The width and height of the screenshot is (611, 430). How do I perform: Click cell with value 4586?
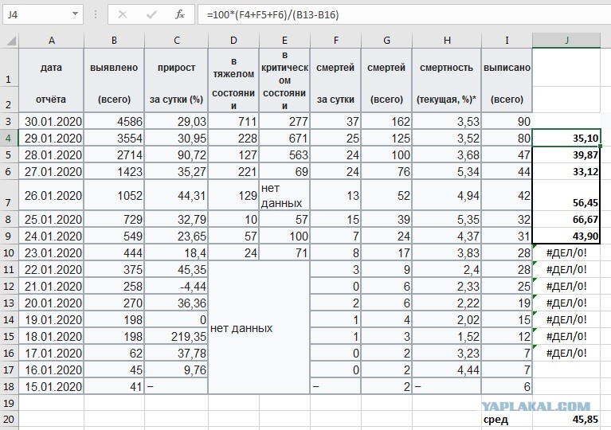point(114,122)
